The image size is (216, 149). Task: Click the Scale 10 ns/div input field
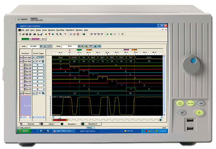tap(34, 46)
